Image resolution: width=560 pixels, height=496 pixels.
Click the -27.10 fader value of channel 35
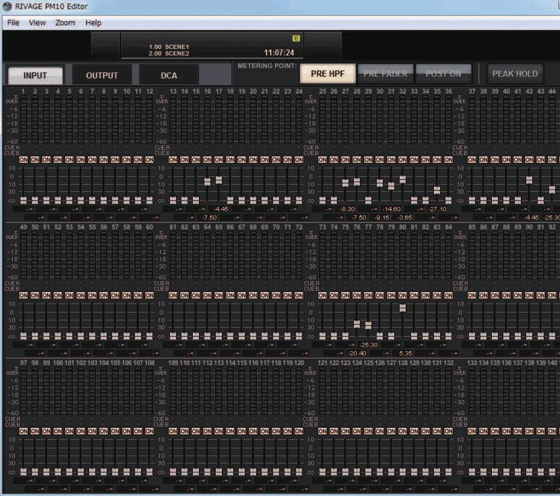(438, 209)
